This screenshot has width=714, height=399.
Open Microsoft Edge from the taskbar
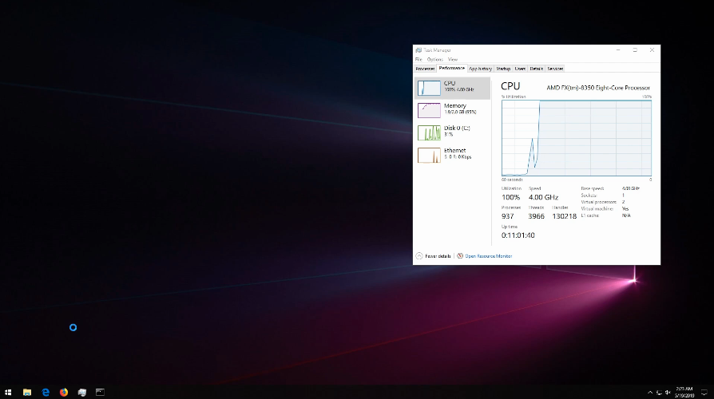tap(46, 392)
